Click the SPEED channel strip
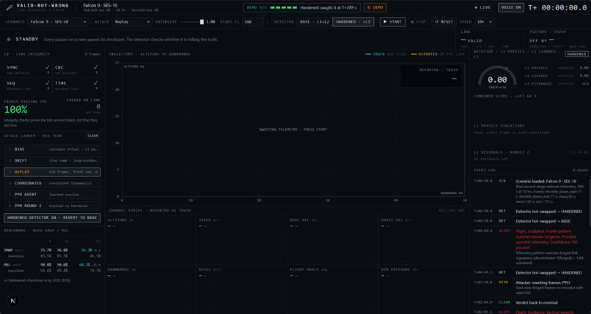 pyautogui.click(x=242, y=239)
